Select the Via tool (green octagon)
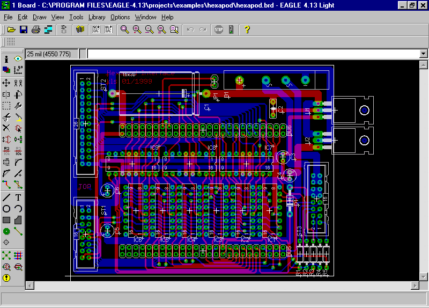 point(6,231)
